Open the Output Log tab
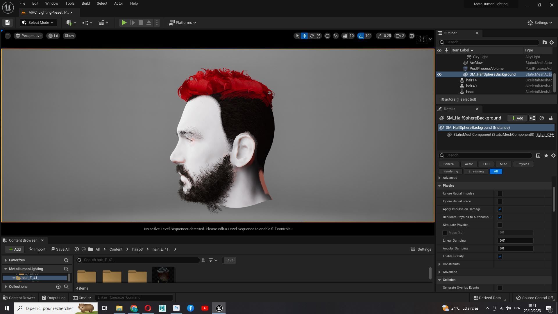The image size is (558, 314). [54, 298]
